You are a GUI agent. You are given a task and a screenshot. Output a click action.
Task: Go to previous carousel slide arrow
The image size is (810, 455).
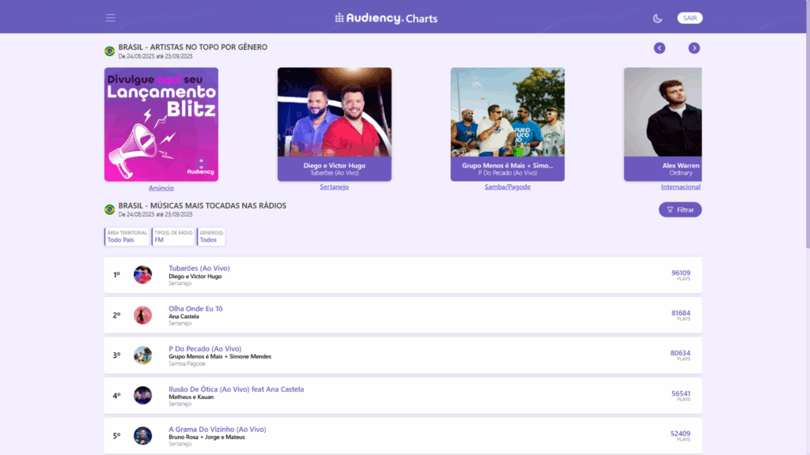click(660, 48)
